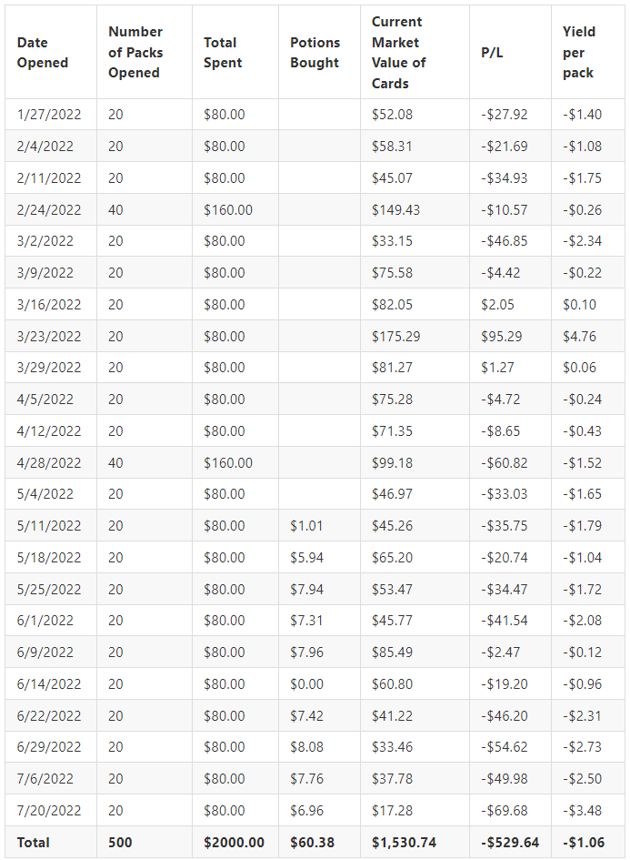Select the $1.01 potions bought cell
The image size is (630, 860).
click(319, 526)
